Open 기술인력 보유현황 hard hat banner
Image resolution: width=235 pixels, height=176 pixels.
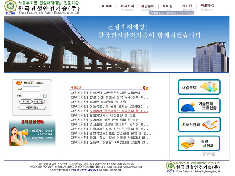(199, 106)
